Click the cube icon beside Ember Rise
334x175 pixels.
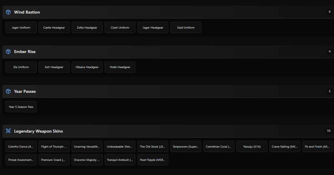pos(8,52)
